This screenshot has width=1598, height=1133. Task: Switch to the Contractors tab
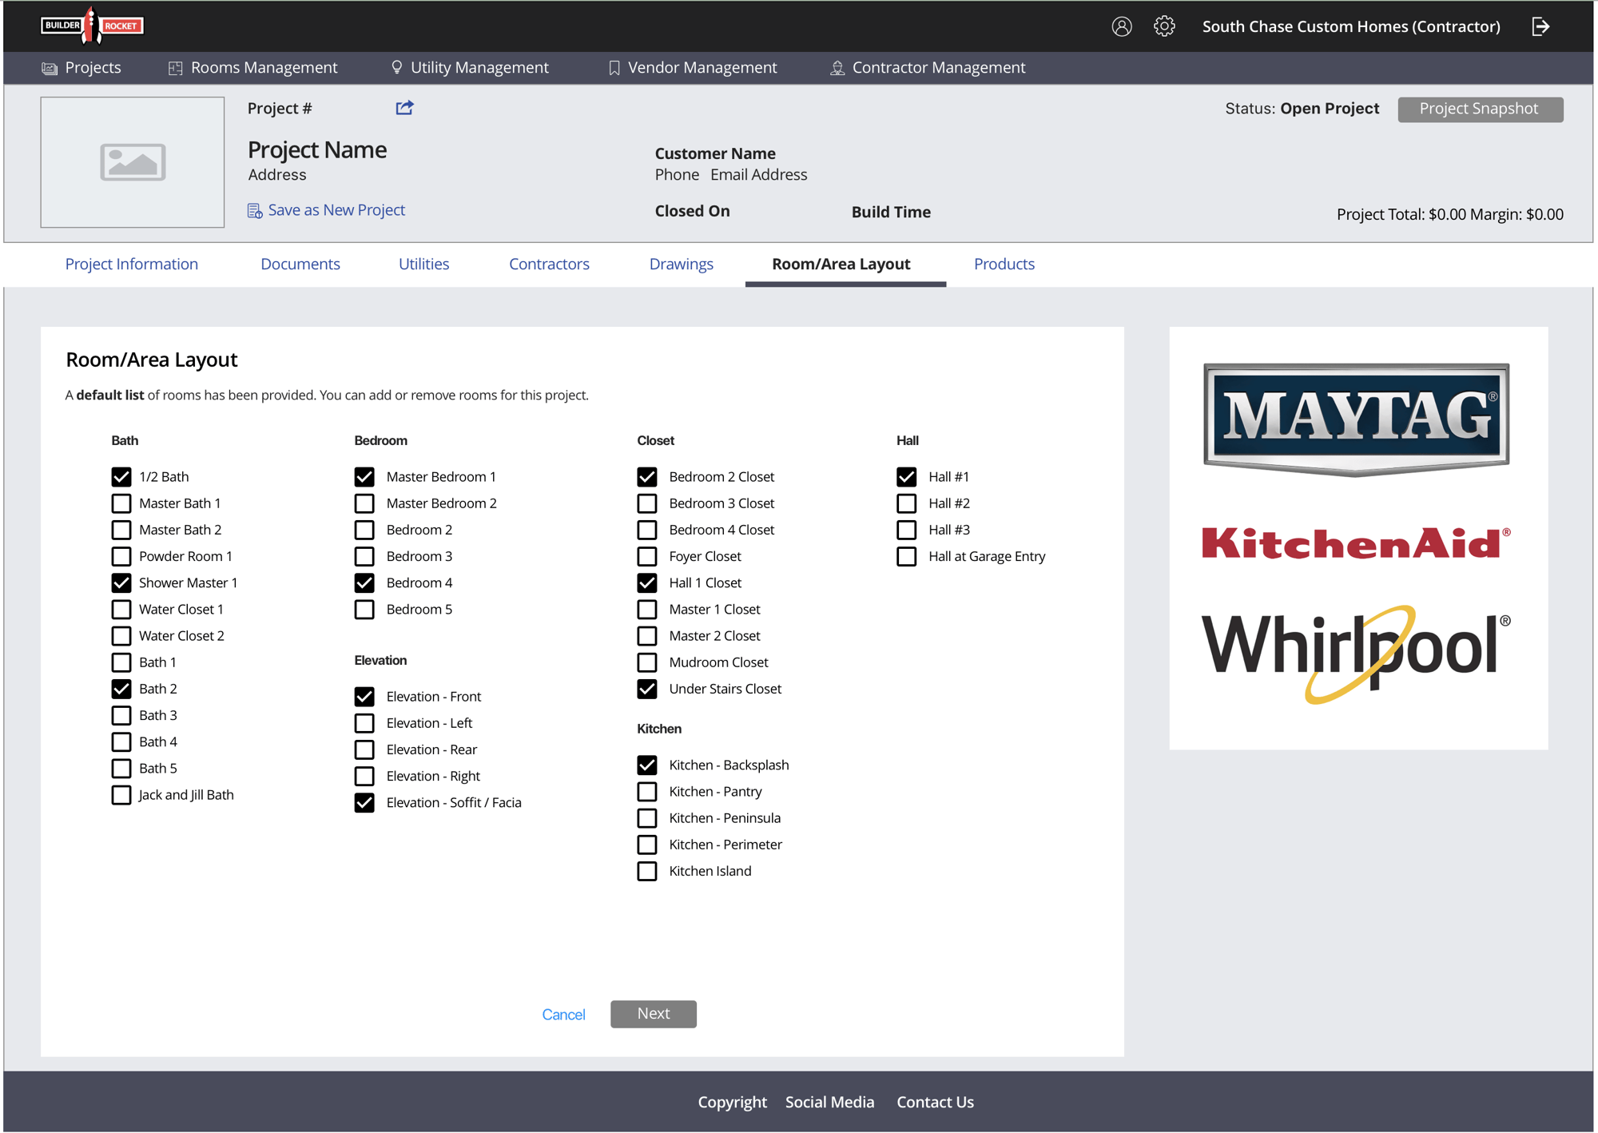pyautogui.click(x=549, y=264)
